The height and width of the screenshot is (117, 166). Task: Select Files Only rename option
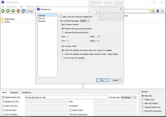tap(143, 96)
